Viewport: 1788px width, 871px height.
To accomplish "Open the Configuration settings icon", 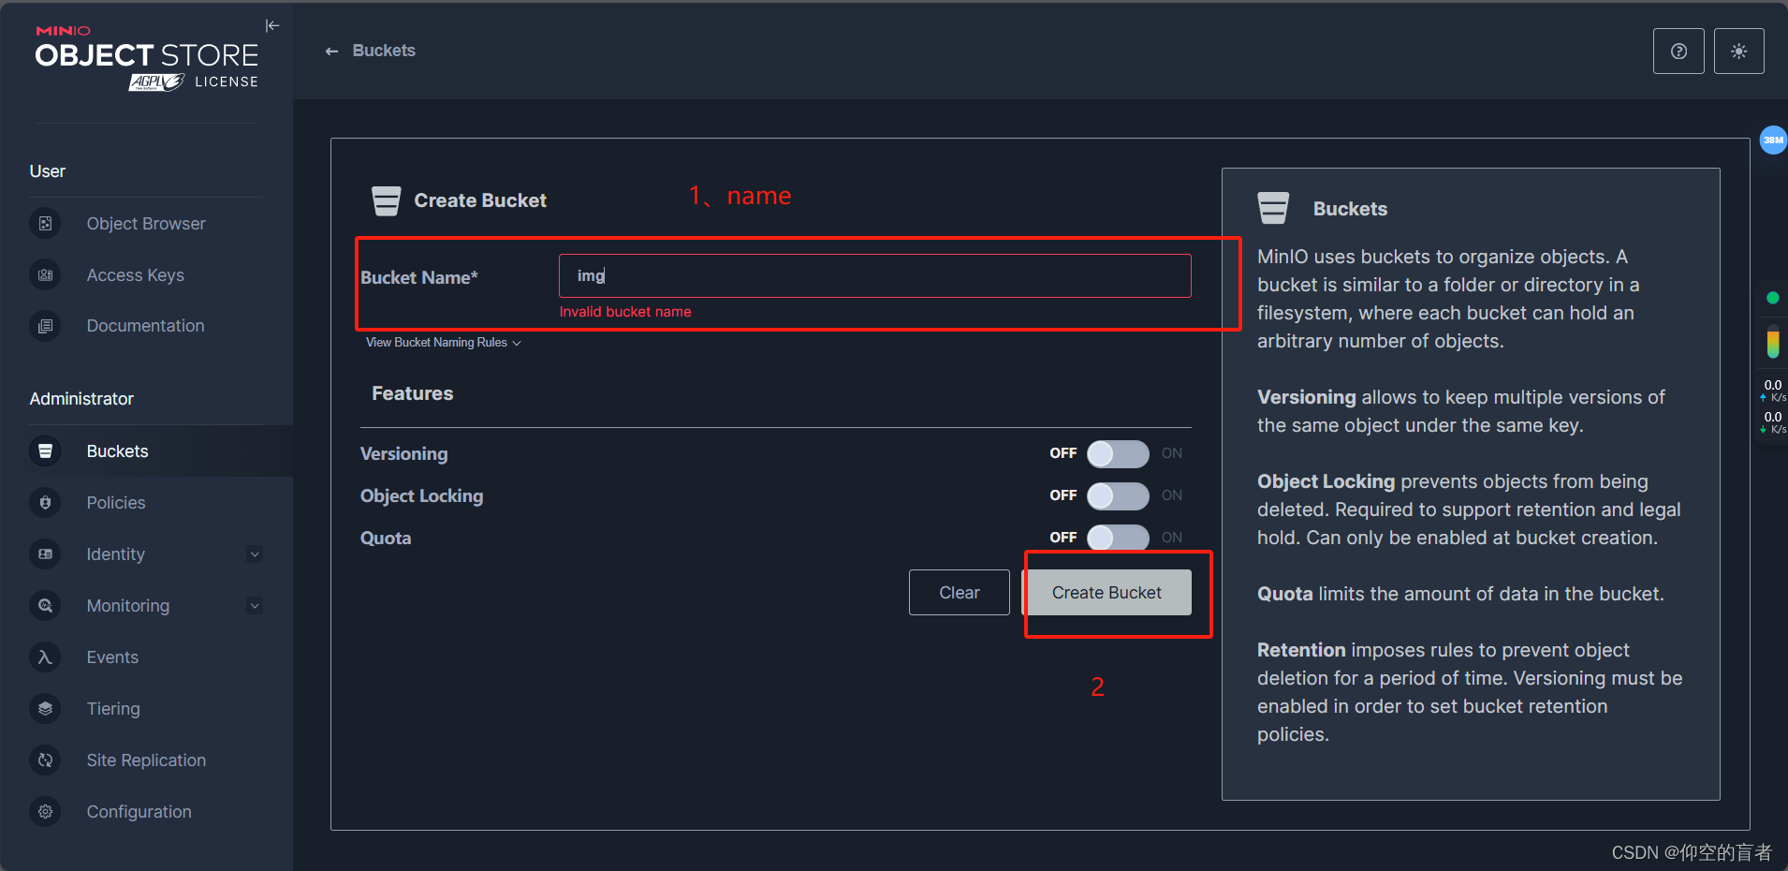I will pos(45,811).
